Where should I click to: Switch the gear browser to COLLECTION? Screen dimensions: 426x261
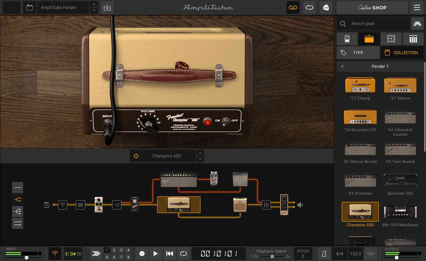402,53
